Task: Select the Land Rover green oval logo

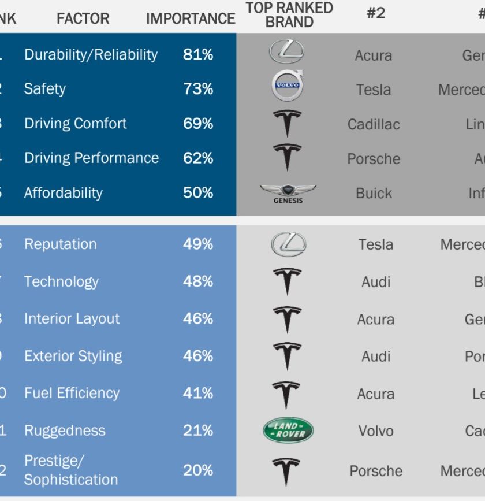Action: 288,430
